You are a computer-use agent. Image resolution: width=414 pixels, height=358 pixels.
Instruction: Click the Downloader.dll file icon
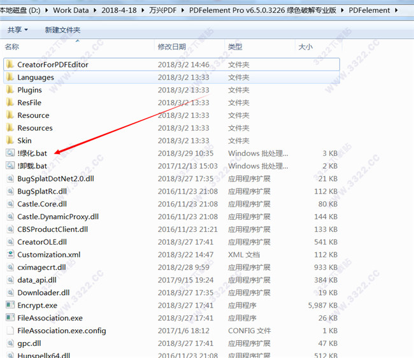[x=10, y=292]
